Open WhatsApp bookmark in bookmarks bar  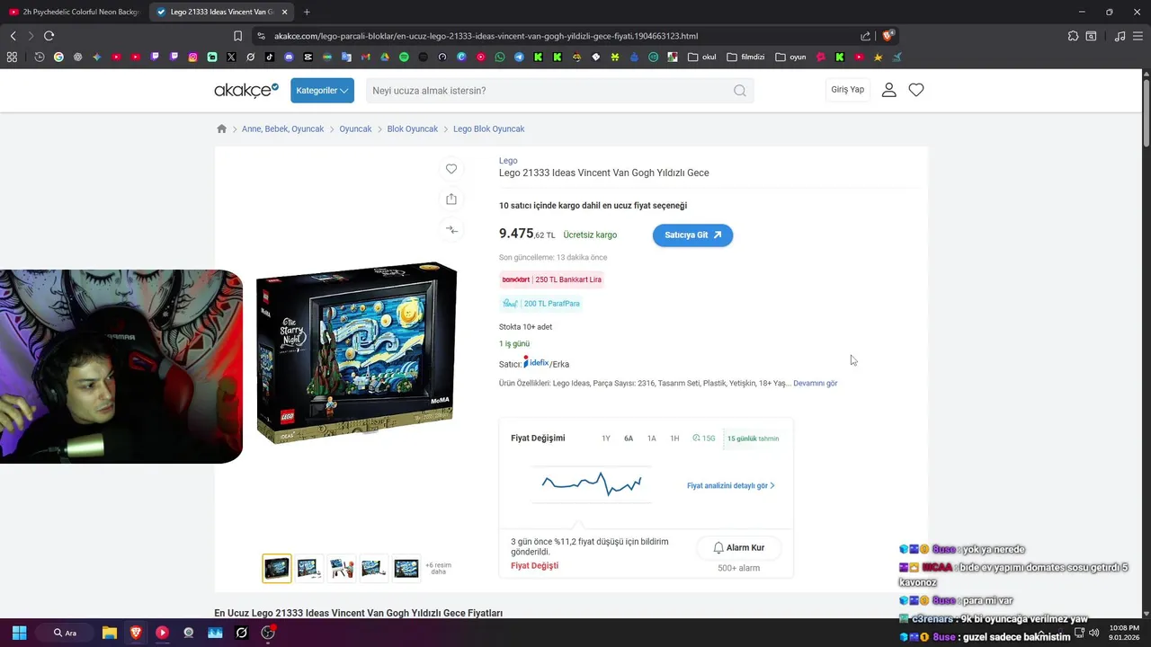pyautogui.click(x=500, y=57)
